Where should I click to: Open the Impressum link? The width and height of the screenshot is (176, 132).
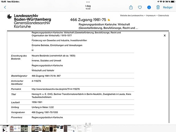coord(151,16)
